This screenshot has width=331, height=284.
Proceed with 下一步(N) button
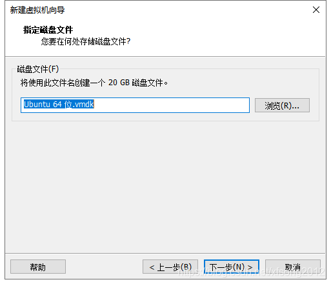click(232, 267)
